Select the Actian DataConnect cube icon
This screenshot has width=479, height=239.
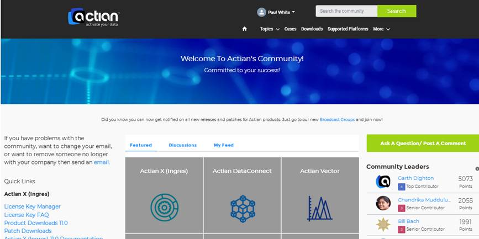pos(243,209)
